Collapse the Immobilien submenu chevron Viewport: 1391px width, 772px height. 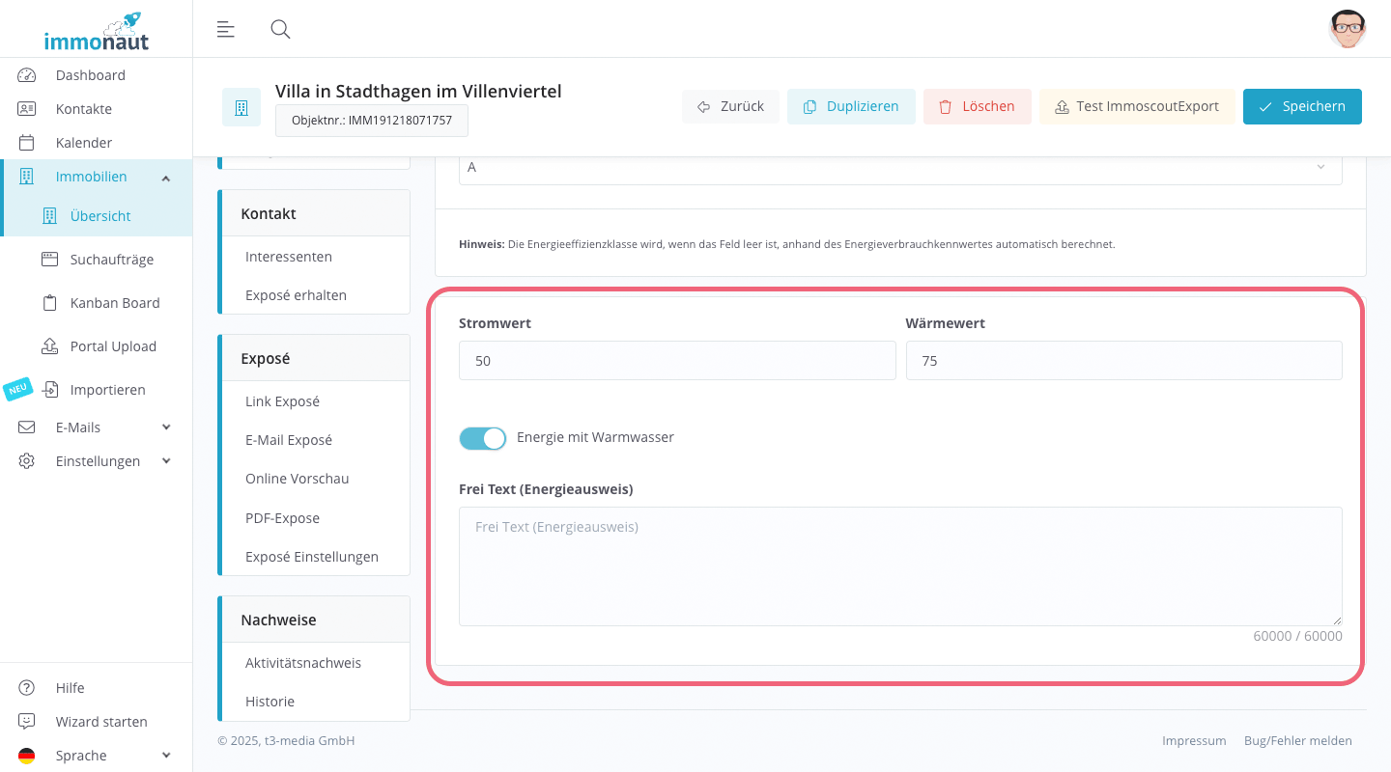pyautogui.click(x=166, y=178)
